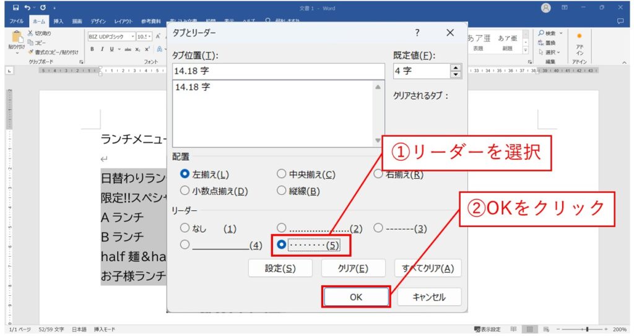Image resolution: width=634 pixels, height=336 pixels.
Task: Select 縦線(B) alignment radio
Action: (x=282, y=191)
